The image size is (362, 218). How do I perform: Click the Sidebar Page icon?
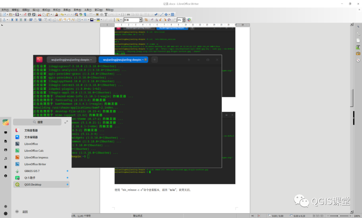coord(358,40)
